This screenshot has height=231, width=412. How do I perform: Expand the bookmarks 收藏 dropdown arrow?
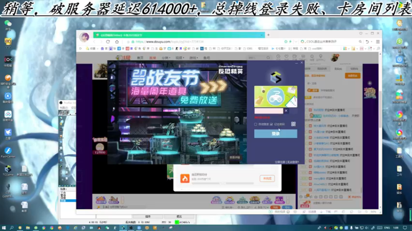coord(97,49)
